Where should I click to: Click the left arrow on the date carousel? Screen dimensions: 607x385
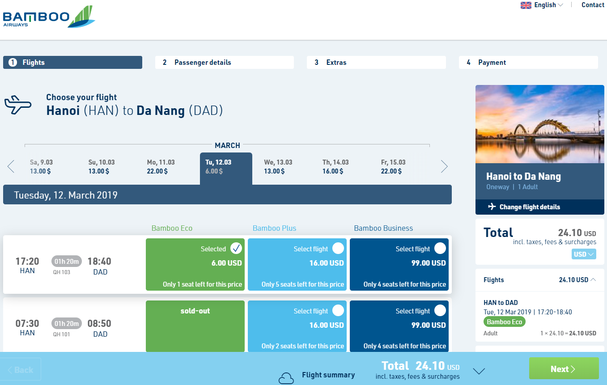tap(10, 166)
